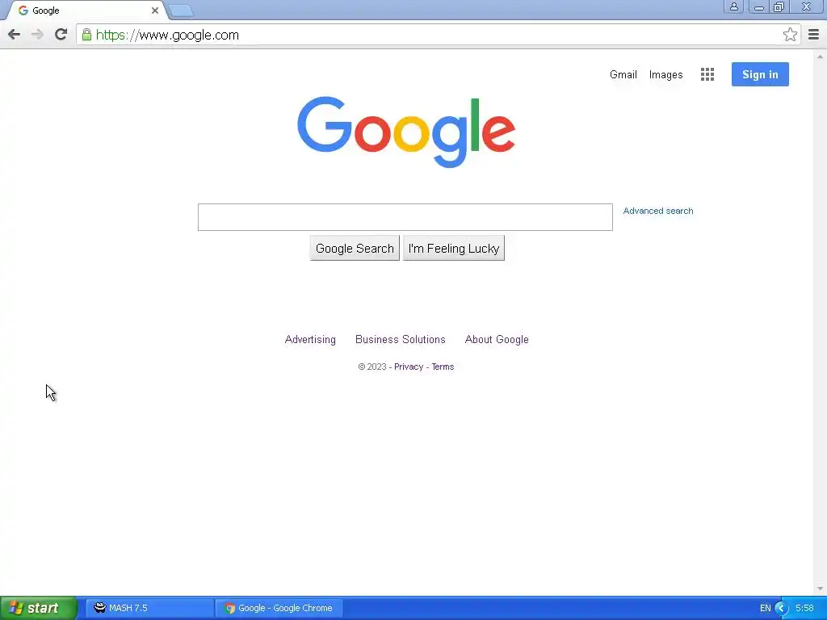This screenshot has height=620, width=827.
Task: Click the EN language indicator
Action: 765,609
